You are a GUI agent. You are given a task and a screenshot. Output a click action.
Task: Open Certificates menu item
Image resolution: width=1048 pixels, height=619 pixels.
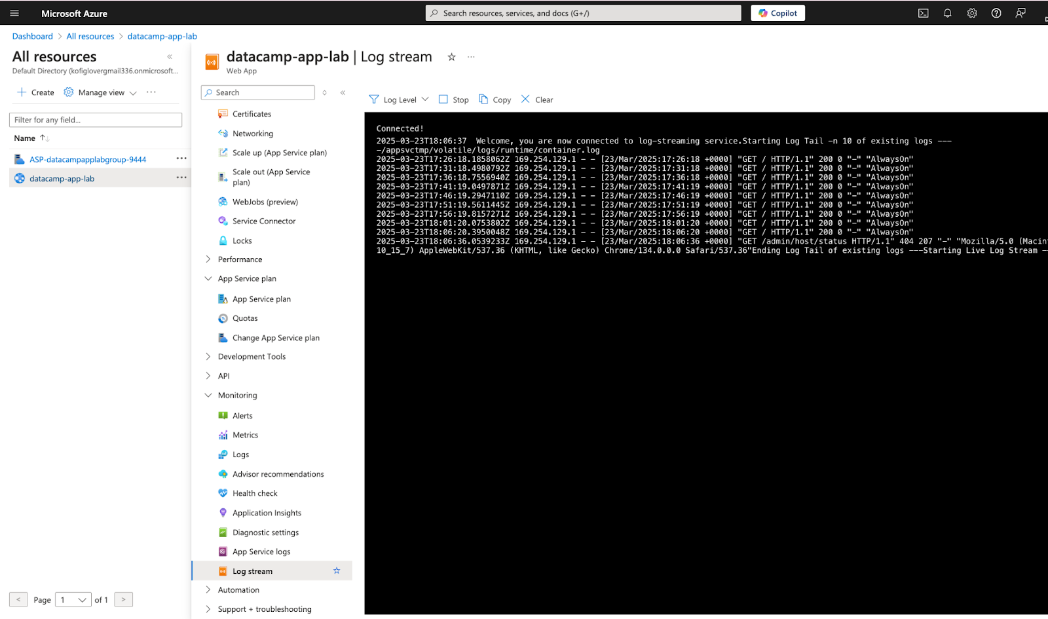[x=252, y=114]
